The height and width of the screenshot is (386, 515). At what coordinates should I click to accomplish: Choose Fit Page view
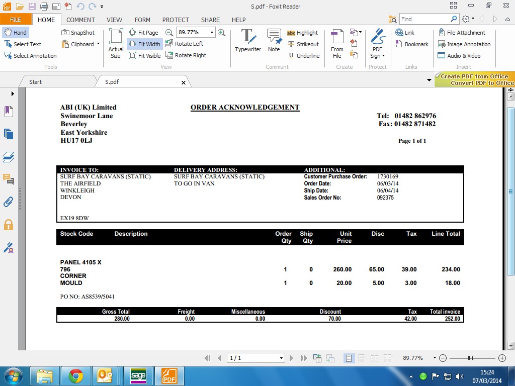pos(144,33)
